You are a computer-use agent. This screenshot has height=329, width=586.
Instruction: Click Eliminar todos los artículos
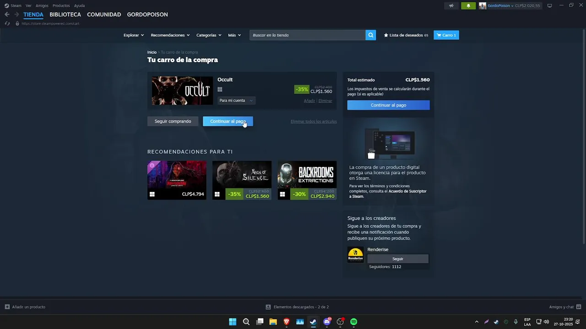coord(314,122)
